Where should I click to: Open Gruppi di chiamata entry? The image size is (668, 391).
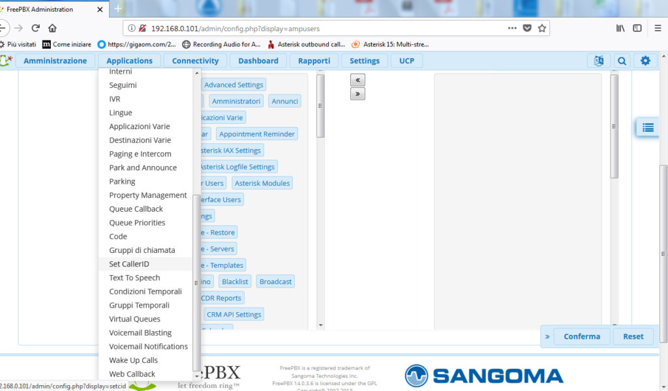[x=145, y=250]
